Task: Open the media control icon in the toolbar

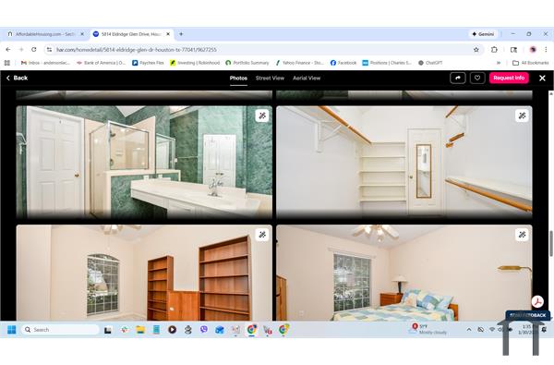Action: (513, 50)
